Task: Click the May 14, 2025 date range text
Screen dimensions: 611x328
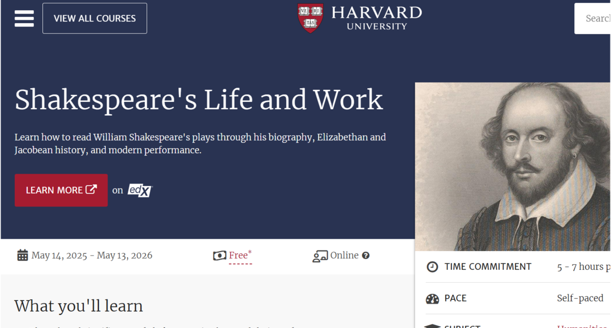Action: click(92, 256)
